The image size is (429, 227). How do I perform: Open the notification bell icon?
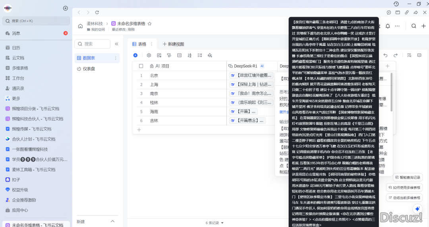coord(388,26)
